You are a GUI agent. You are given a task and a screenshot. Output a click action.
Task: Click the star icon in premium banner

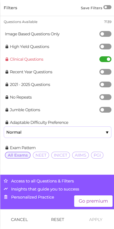(6, 181)
